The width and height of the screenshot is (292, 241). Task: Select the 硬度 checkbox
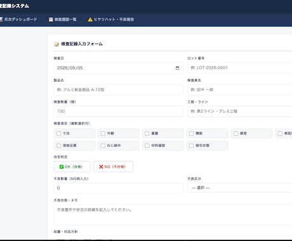click(236, 133)
